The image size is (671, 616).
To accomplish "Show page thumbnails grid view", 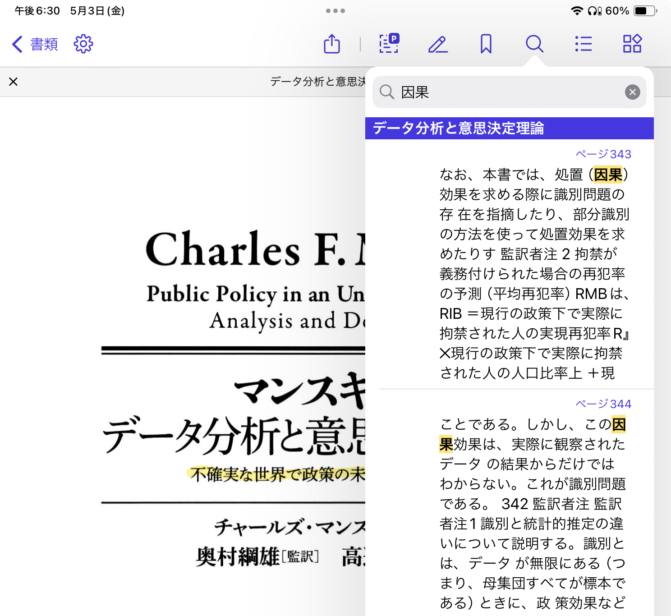I will [632, 44].
